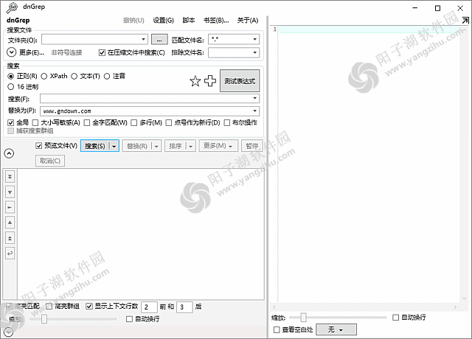Click the Search (搜索) button

pyautogui.click(x=95, y=146)
